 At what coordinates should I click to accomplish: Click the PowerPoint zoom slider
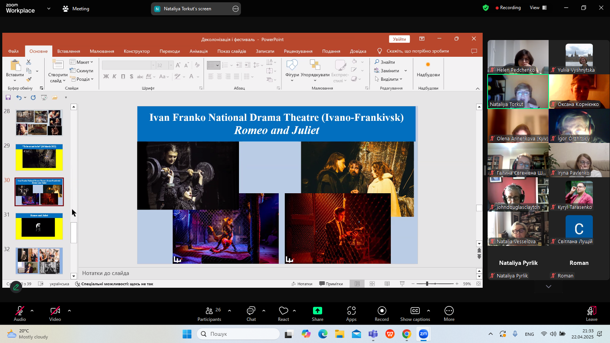point(427,284)
